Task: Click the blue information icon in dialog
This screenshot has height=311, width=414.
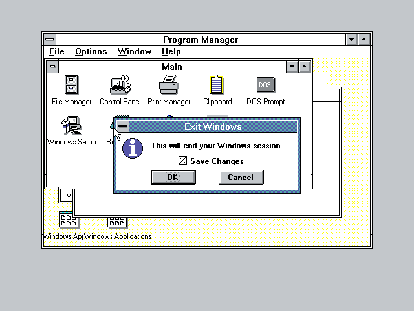Action: click(x=133, y=148)
